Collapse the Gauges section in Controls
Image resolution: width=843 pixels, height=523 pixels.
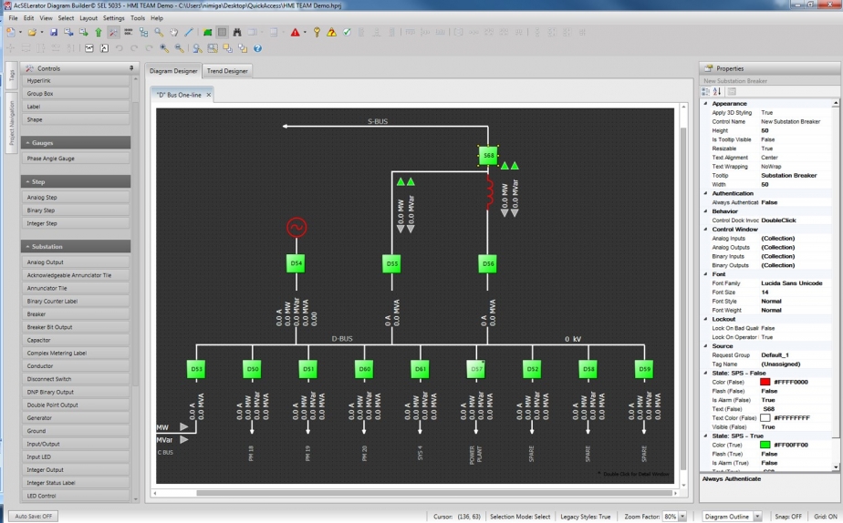click(x=27, y=143)
